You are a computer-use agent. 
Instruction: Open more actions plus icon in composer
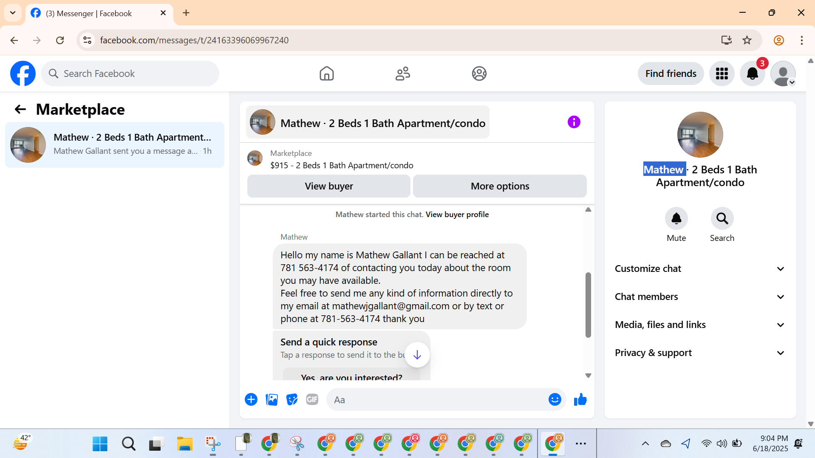tap(251, 399)
